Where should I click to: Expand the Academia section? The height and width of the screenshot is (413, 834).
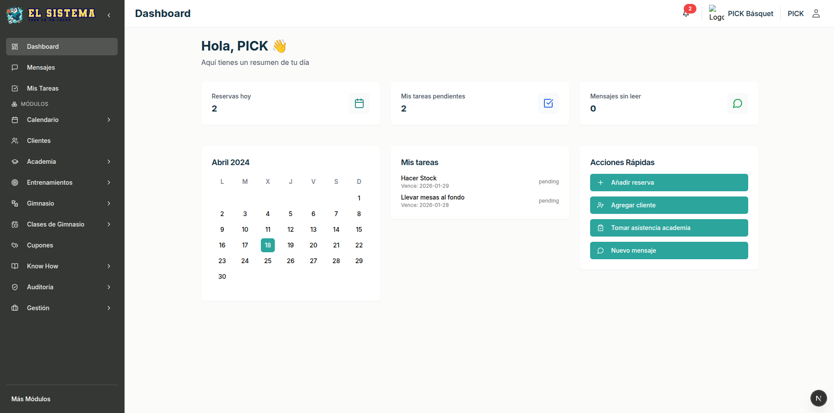pos(61,161)
